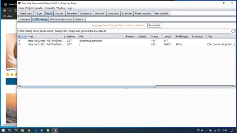This screenshot has width=237, height=133.
Task: Click the Burp Suite logo in title bar
Action: point(20,3)
